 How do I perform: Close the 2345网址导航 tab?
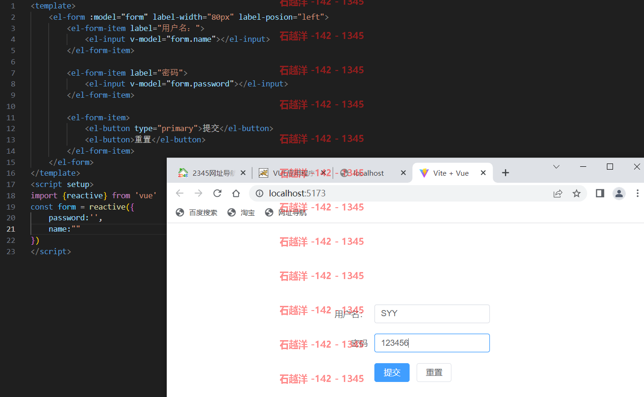[243, 173]
